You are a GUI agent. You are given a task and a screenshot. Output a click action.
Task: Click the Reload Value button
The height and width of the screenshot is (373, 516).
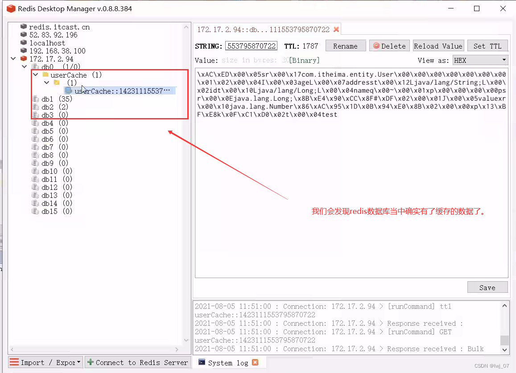(438, 46)
